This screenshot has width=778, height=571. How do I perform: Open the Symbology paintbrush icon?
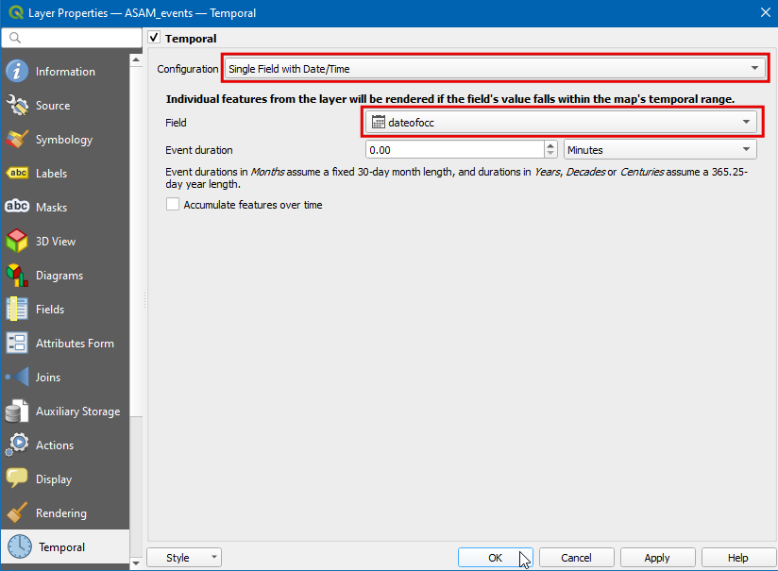17,140
